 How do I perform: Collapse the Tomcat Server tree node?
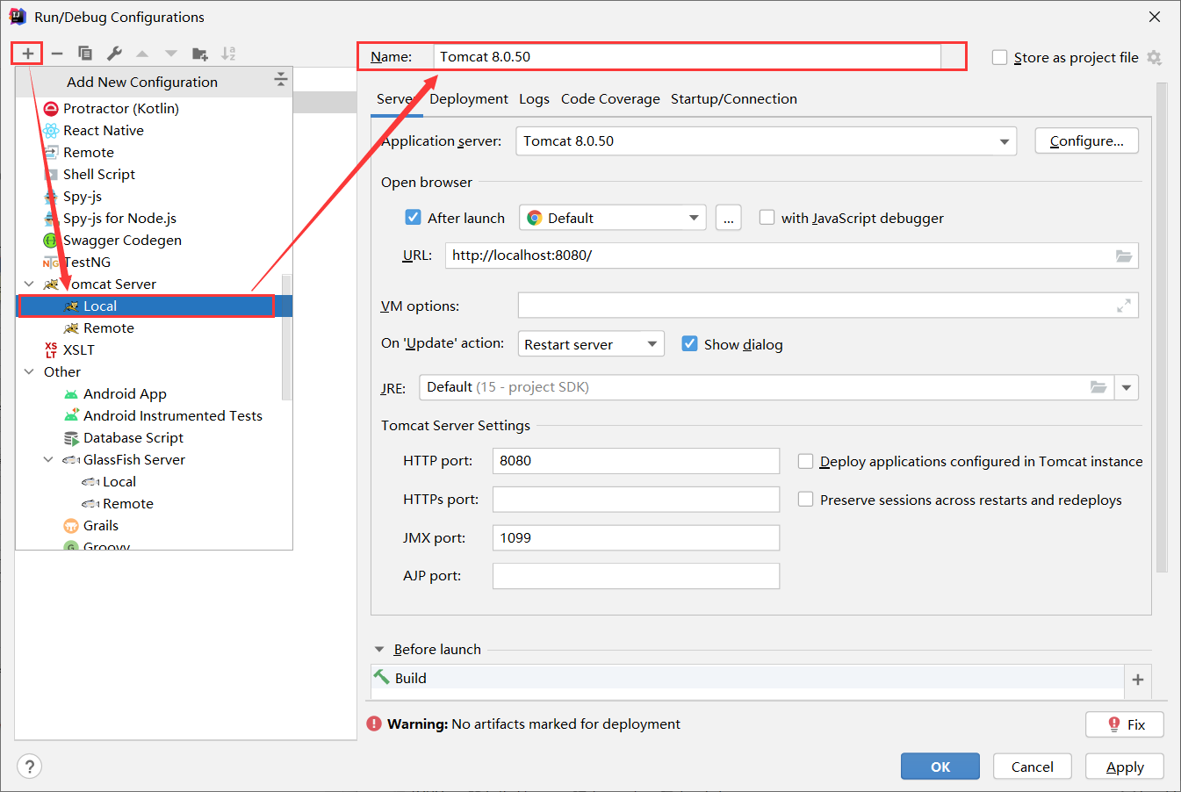[x=29, y=284]
